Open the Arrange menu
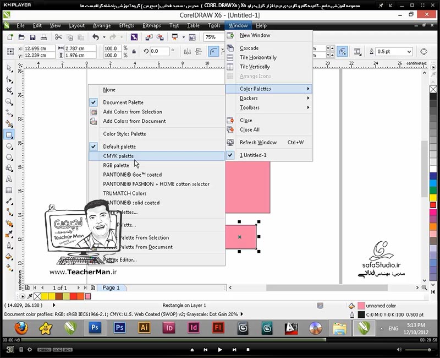This screenshot has width=440, height=358. [102, 25]
